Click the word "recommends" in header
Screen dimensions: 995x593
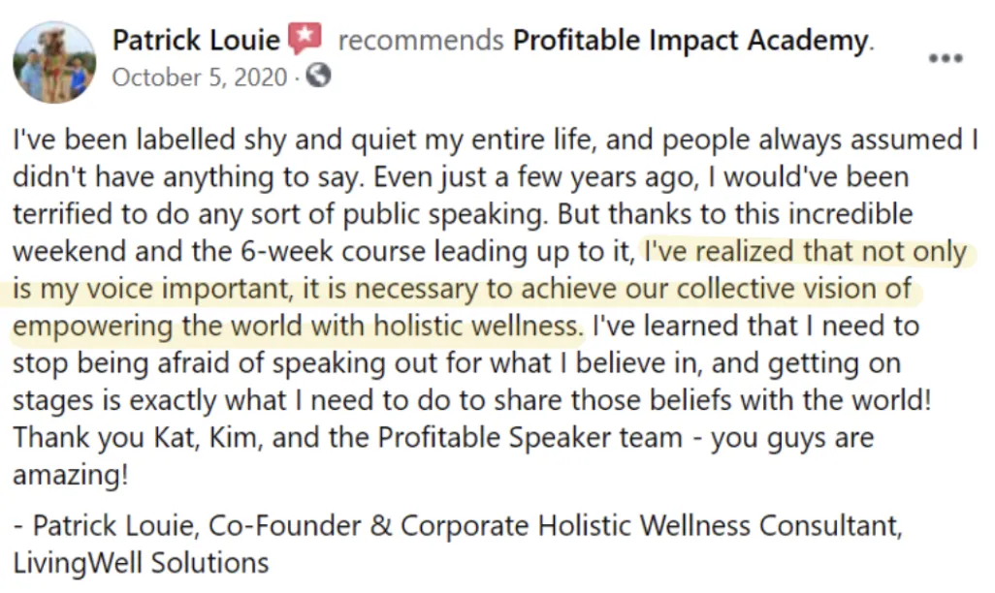(x=421, y=41)
